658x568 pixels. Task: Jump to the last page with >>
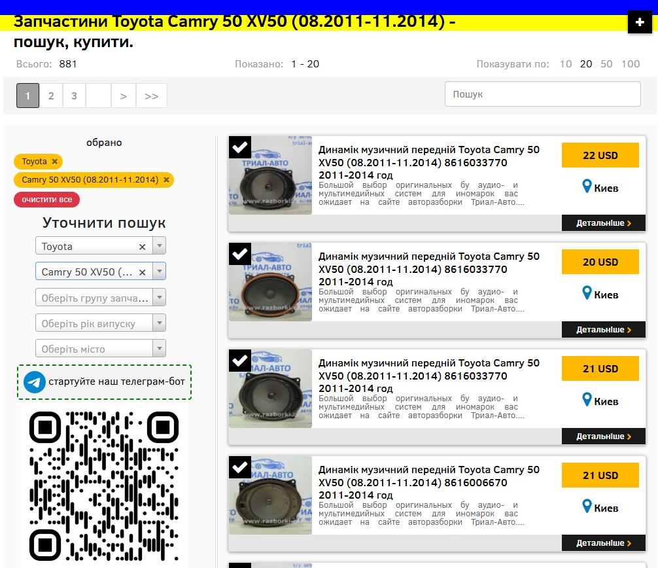coord(152,96)
